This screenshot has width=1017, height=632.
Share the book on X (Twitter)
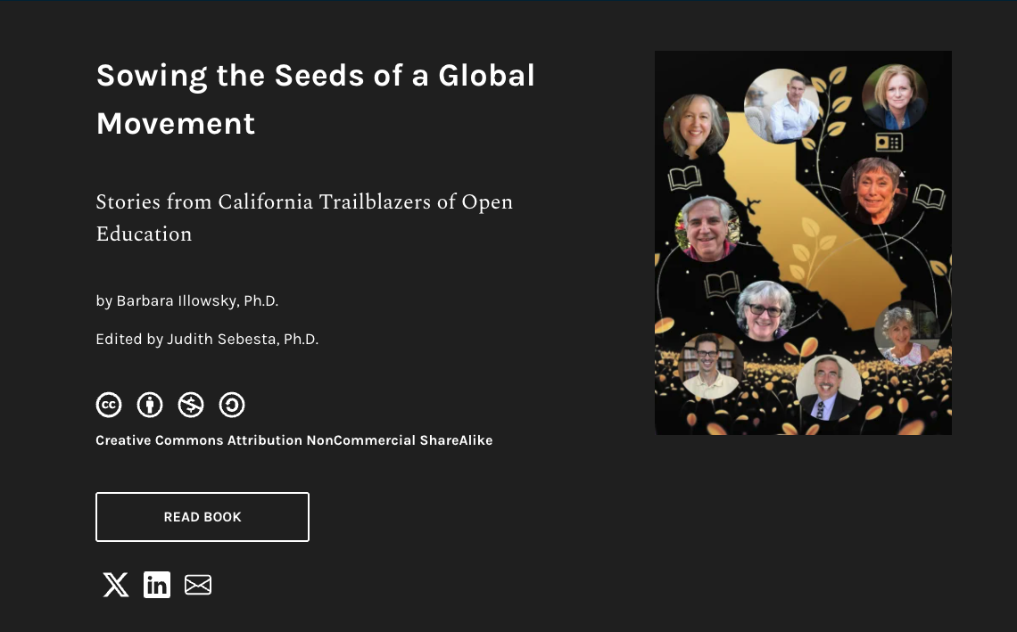click(116, 585)
